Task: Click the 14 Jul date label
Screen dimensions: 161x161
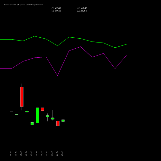Action: (x=16, y=154)
